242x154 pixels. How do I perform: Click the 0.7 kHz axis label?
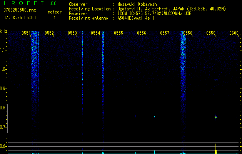[3, 127]
